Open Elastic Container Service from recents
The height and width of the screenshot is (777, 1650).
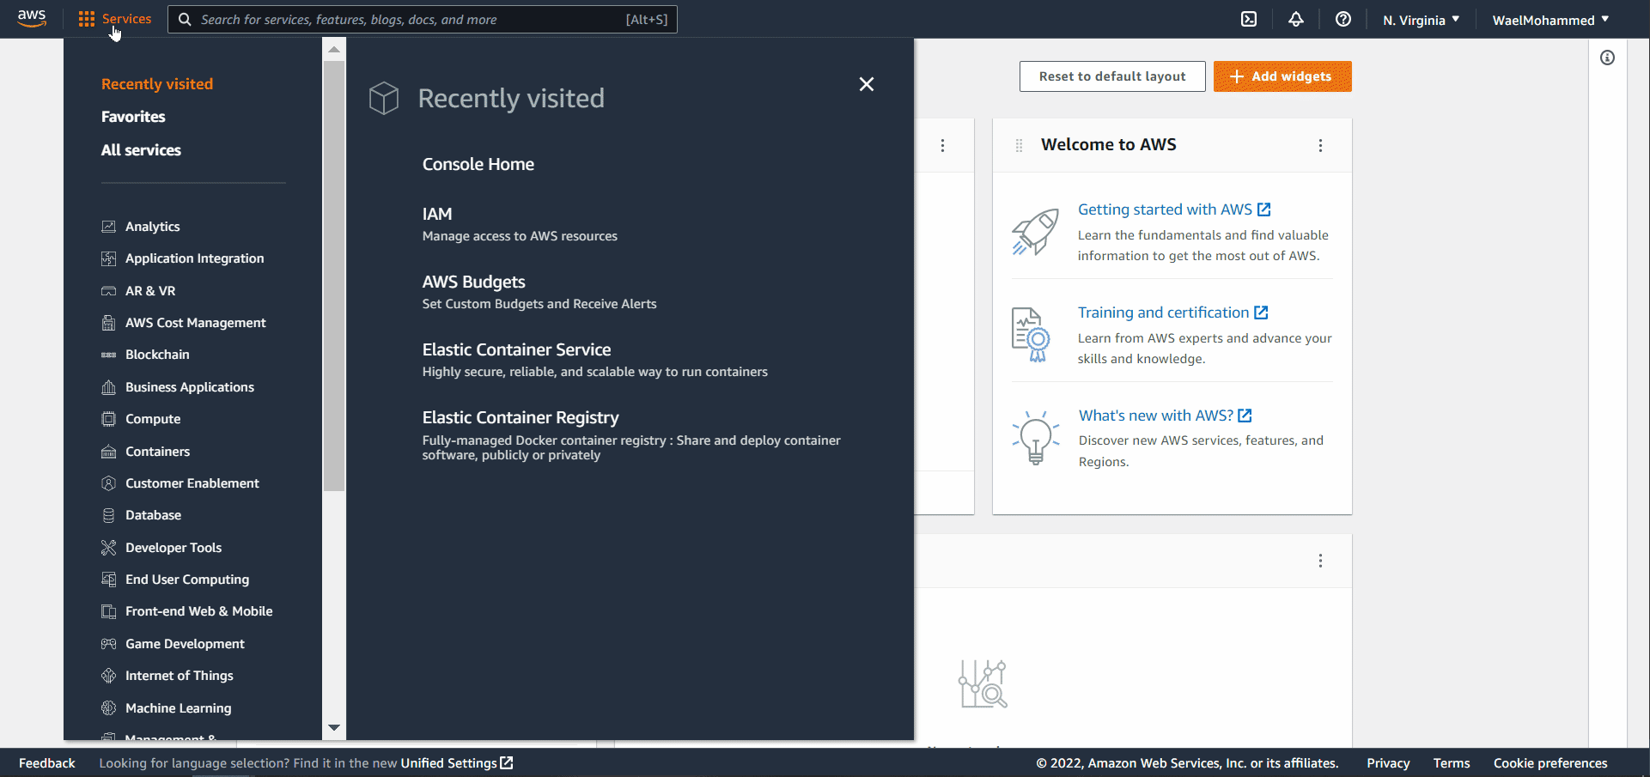point(516,350)
